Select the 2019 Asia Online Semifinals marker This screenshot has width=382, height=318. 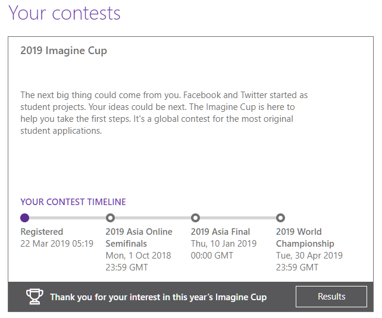[x=110, y=218]
